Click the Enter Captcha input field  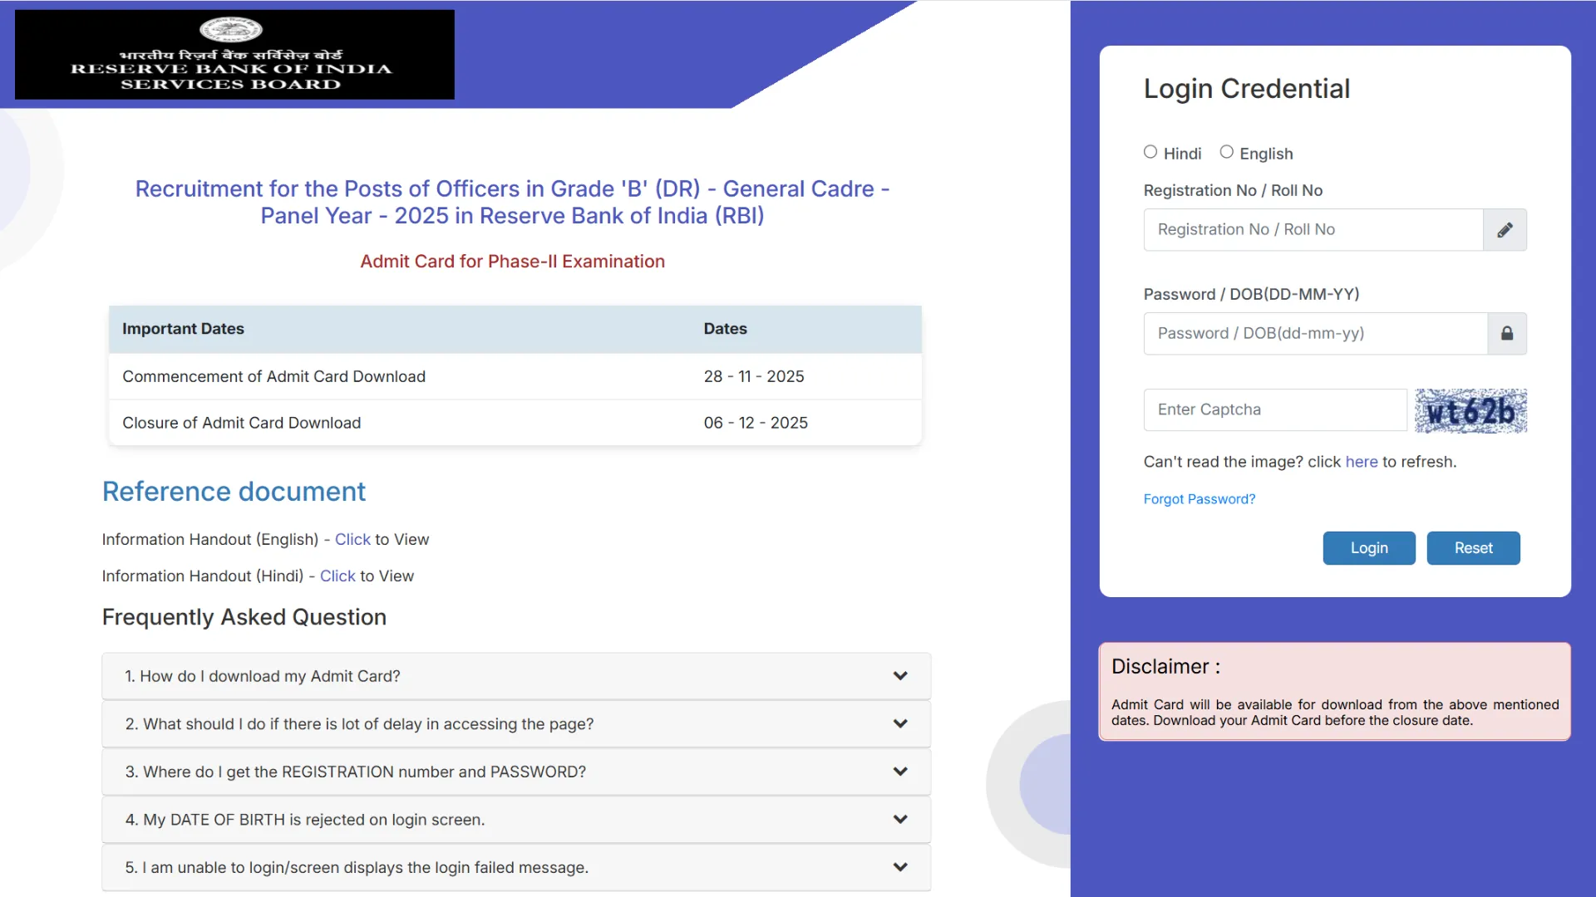[x=1273, y=409]
